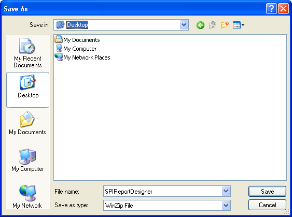Open My Documents in places bar

(x=27, y=123)
